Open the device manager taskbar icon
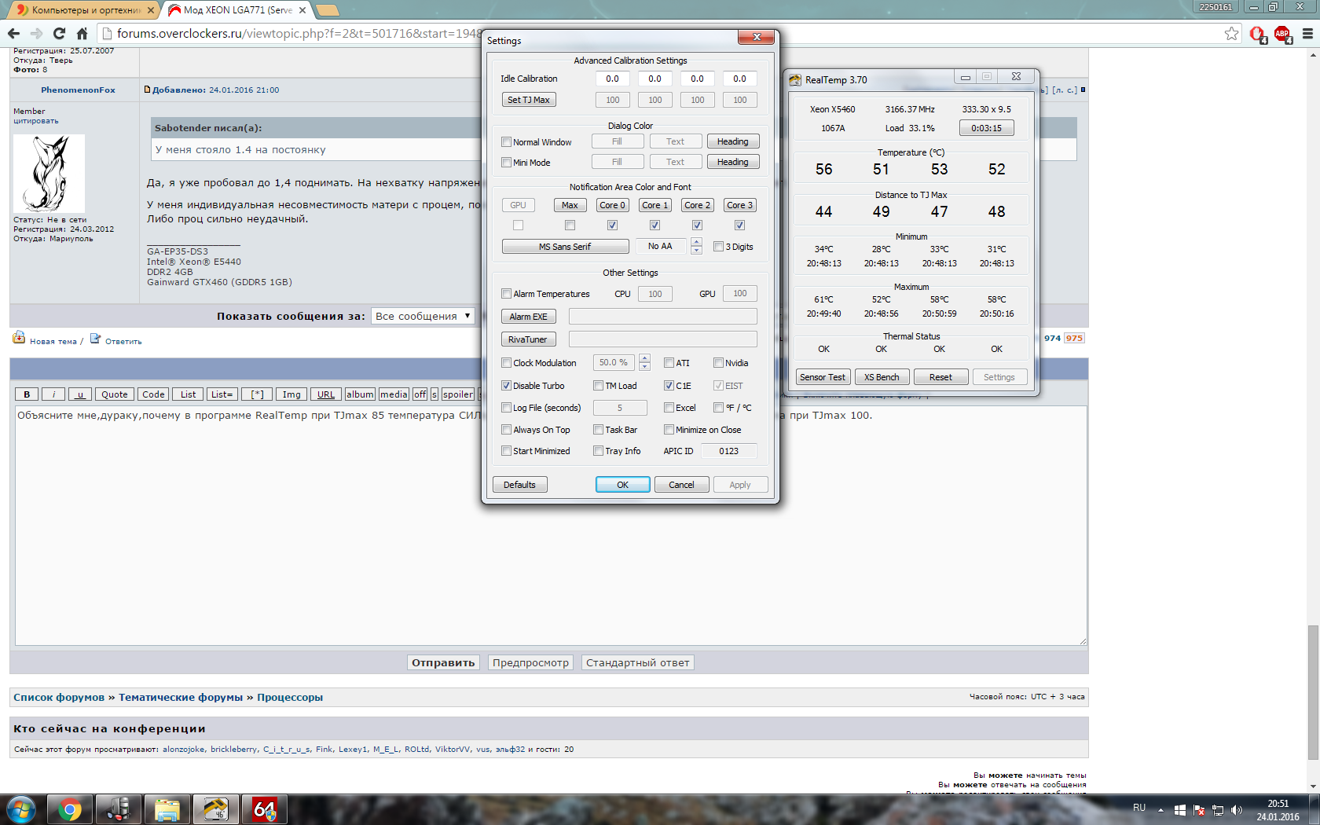Viewport: 1320px width, 825px height. [119, 809]
